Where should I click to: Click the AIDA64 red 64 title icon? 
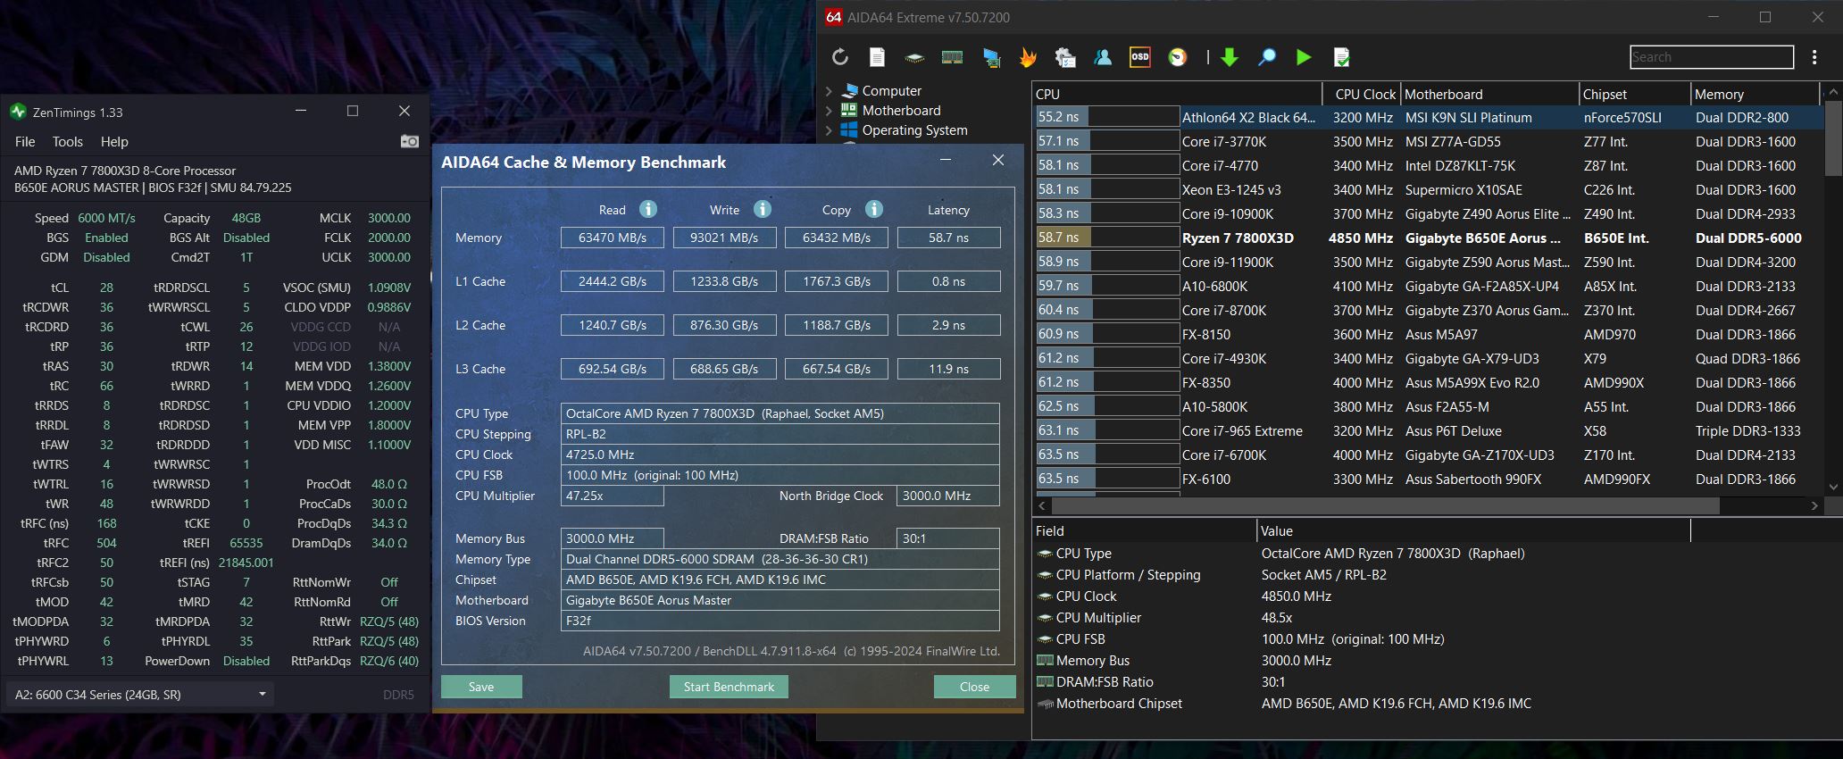(x=834, y=17)
